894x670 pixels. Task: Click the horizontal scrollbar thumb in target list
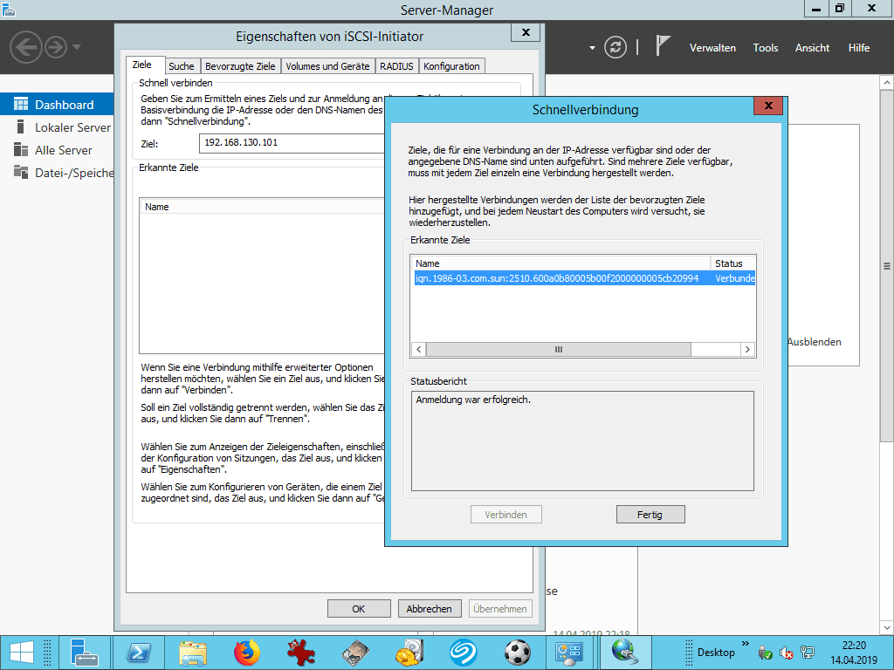(x=558, y=349)
